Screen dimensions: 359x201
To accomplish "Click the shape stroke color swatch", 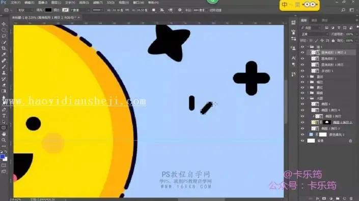I will (x=65, y=10).
